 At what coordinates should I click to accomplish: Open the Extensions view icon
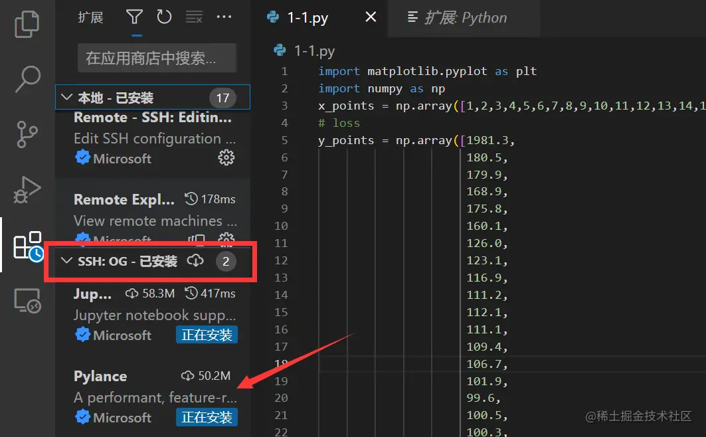28,246
